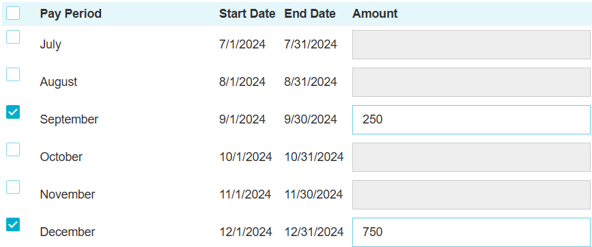Click the Pay Period column header
This screenshot has height=247, width=592.
70,14
